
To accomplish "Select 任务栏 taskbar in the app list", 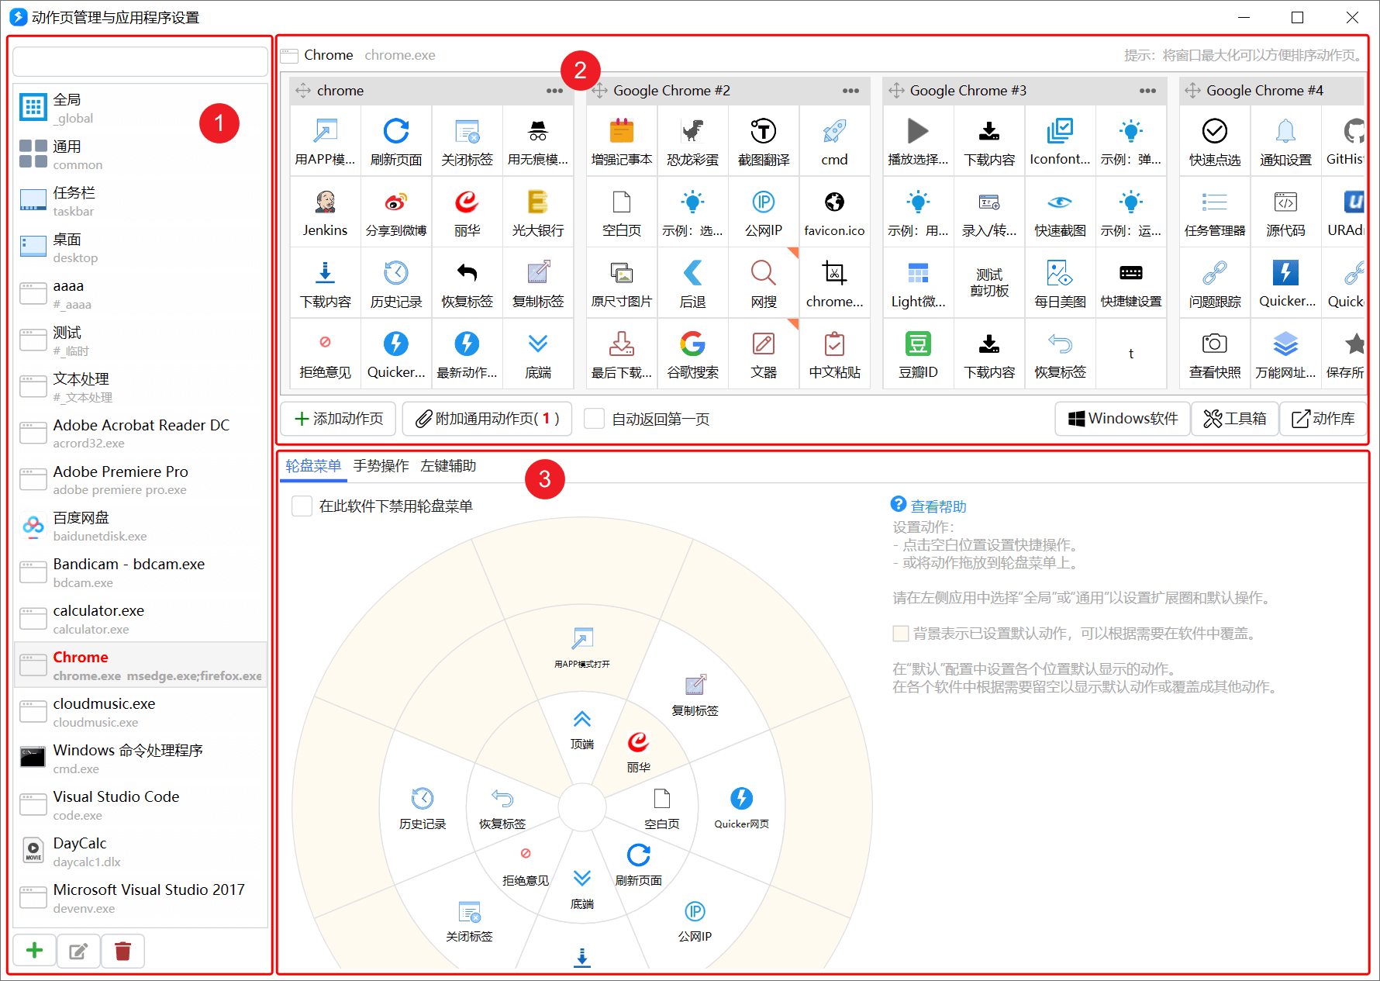I will [140, 201].
